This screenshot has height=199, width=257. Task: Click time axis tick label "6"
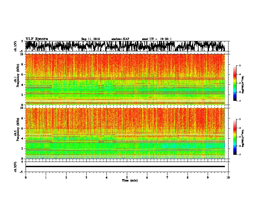point(147,178)
